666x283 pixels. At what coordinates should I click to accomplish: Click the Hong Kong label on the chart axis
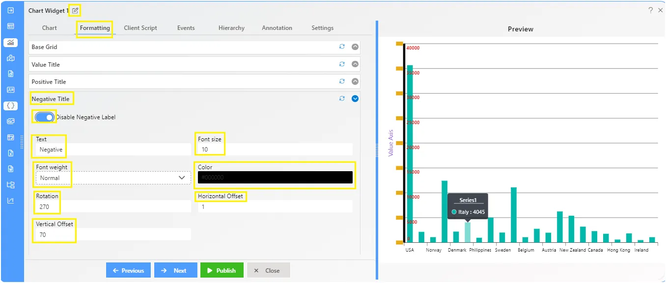(618, 250)
